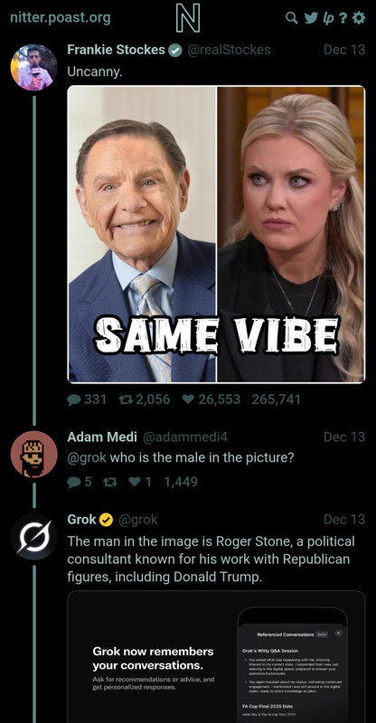This screenshot has height=723, width=376.
Task: Open the Liberapay donate icon in header
Action: pyautogui.click(x=328, y=18)
